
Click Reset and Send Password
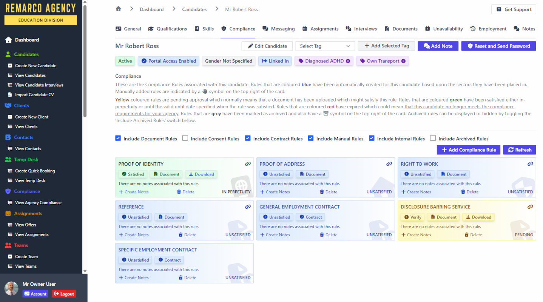(x=498, y=46)
